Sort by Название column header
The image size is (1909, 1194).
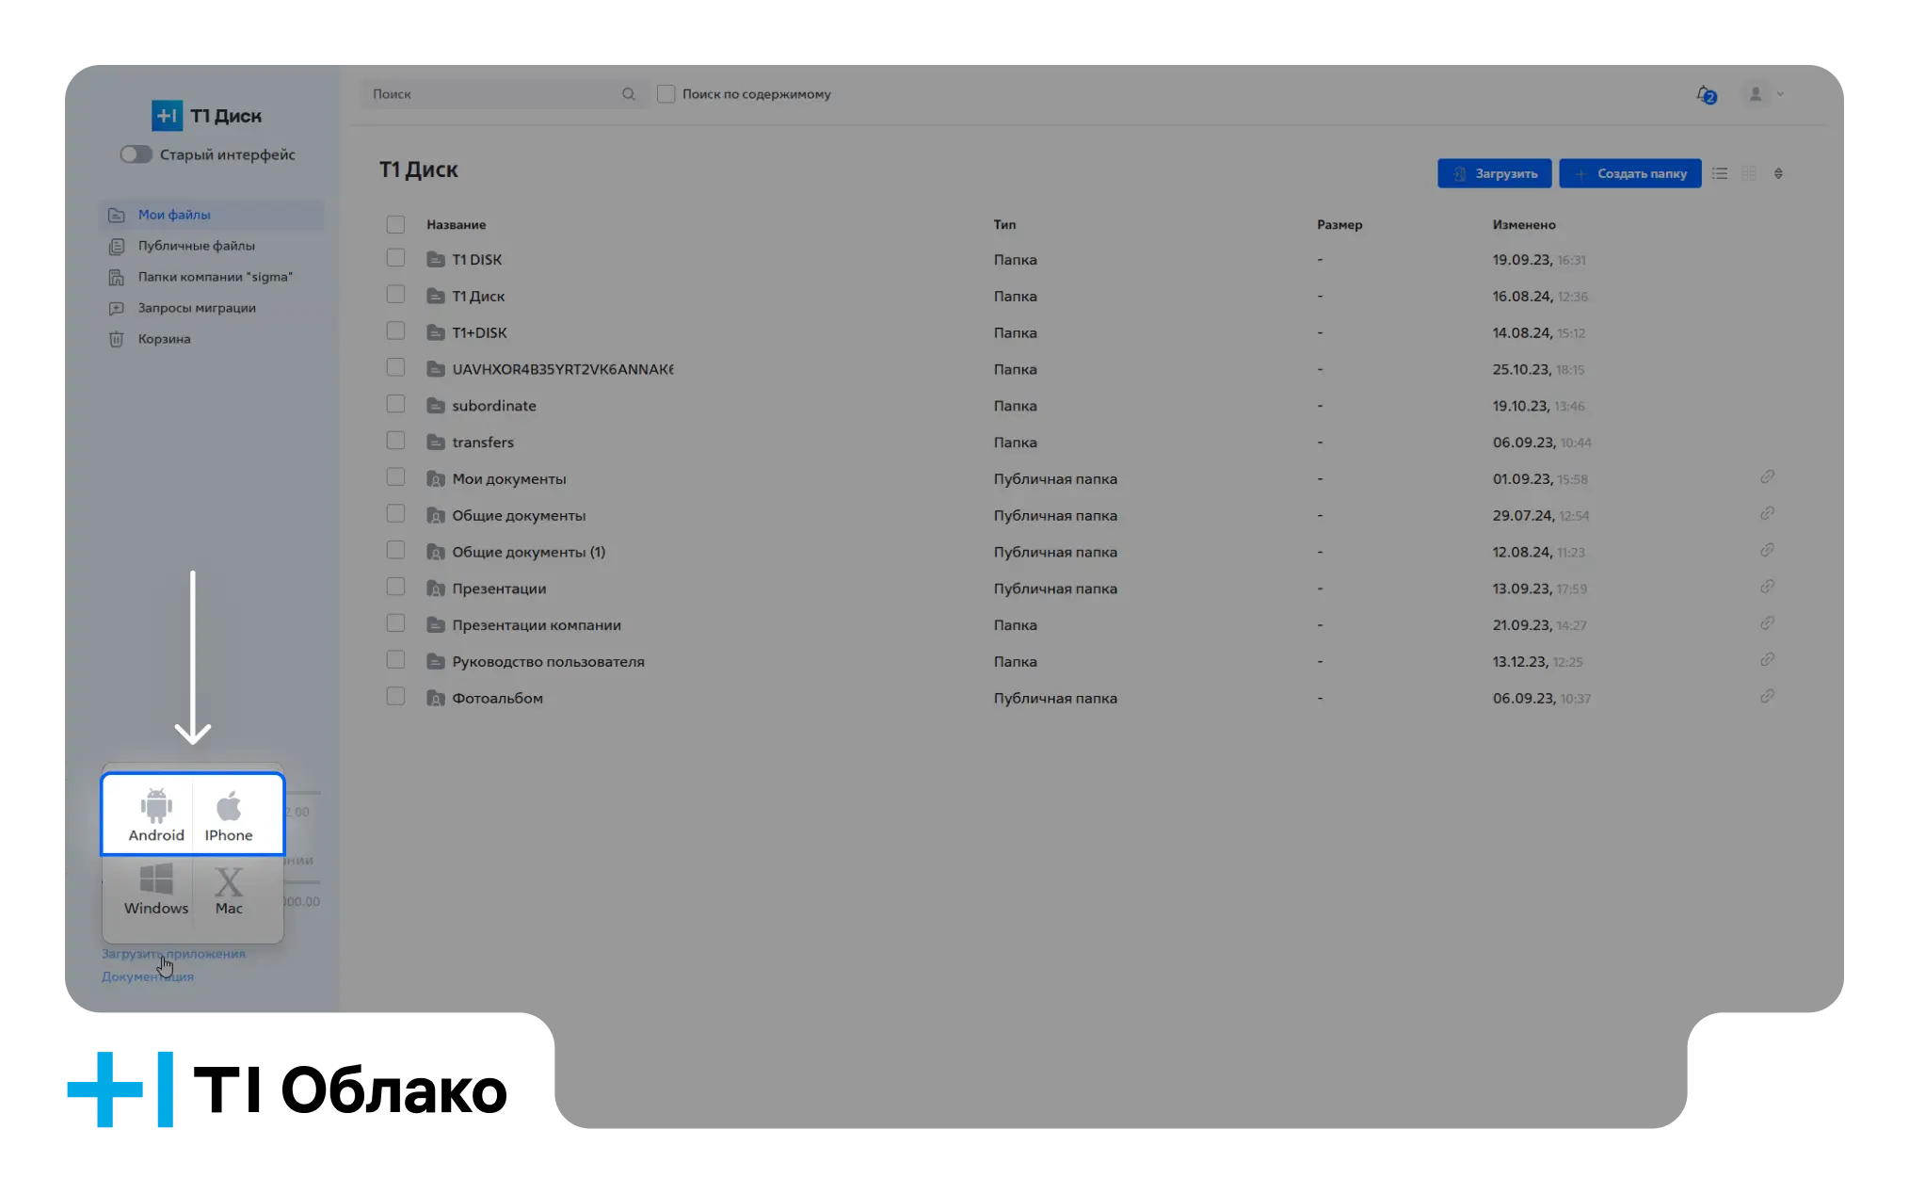(x=457, y=225)
